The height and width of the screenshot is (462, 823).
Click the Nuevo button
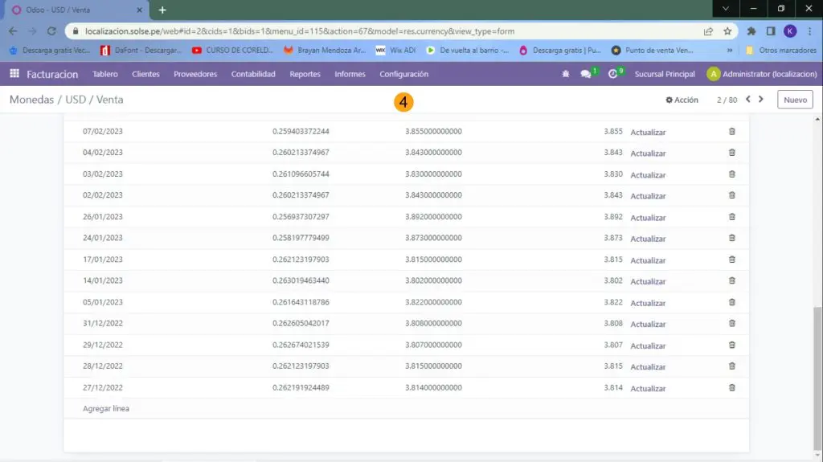pos(795,100)
